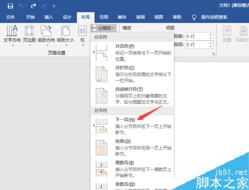Select 分页符(P) page break option
This screenshot has height=190, width=249.
[x=132, y=52]
